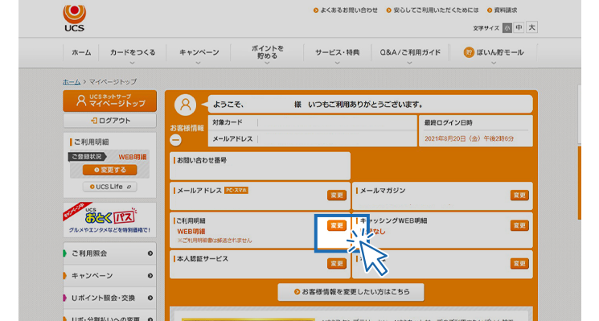Open カードをつくる menu
The height and width of the screenshot is (321, 599).
tap(133, 53)
